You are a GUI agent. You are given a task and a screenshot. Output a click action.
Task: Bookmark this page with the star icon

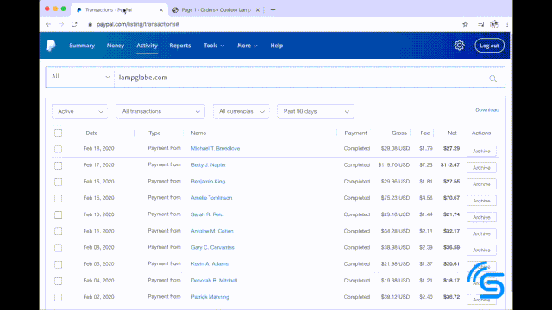click(465, 24)
